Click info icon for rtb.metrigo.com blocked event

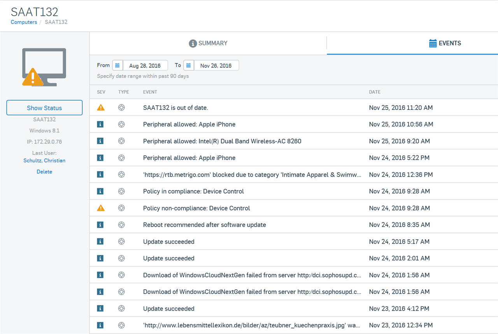[x=100, y=175]
